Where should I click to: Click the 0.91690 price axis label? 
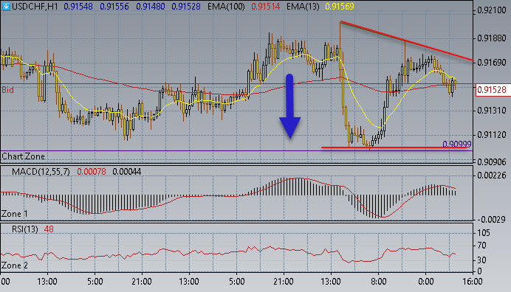coord(492,63)
